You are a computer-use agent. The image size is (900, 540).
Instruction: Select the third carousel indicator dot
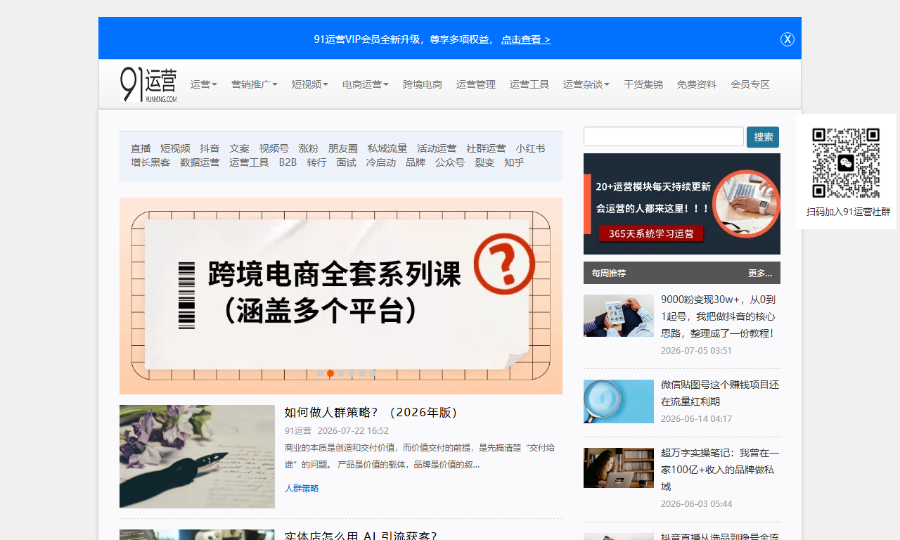[x=341, y=373]
